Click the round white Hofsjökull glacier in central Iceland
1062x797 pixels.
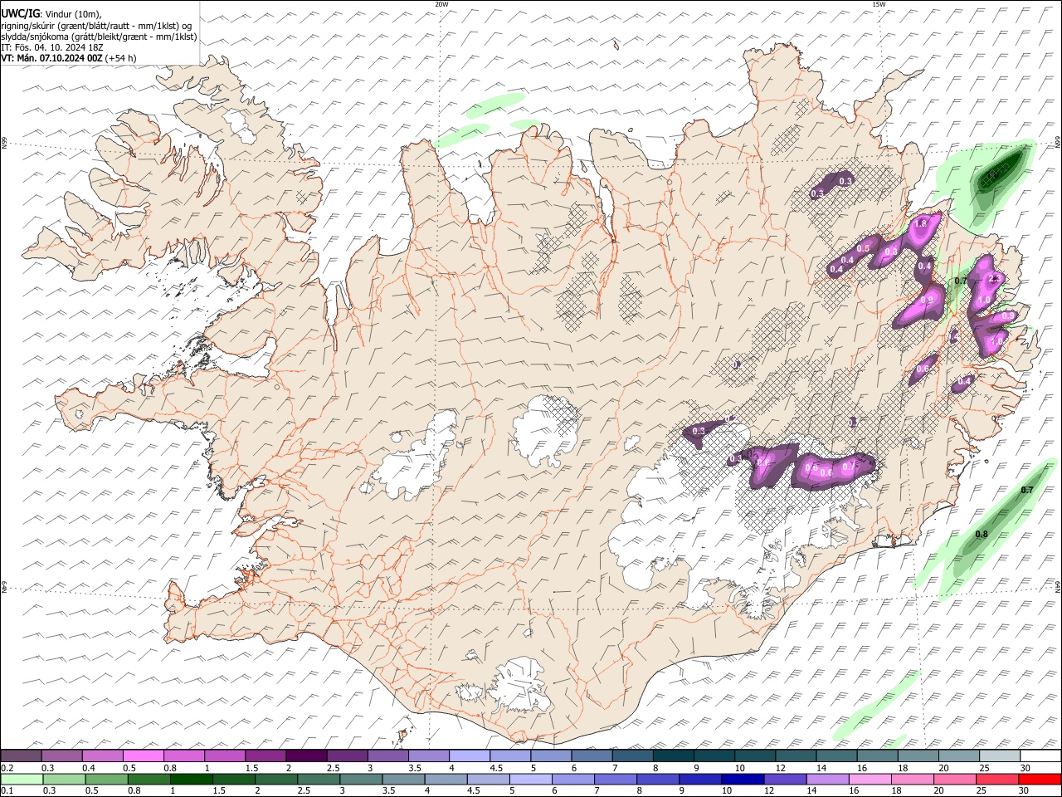(x=544, y=430)
